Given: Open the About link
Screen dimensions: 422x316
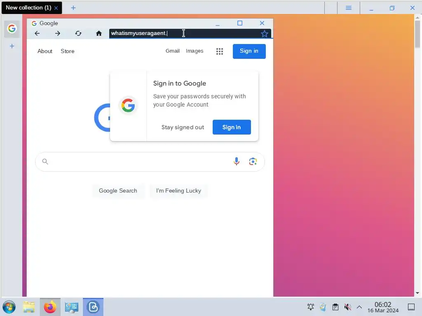Looking at the screenshot, I should (x=45, y=51).
